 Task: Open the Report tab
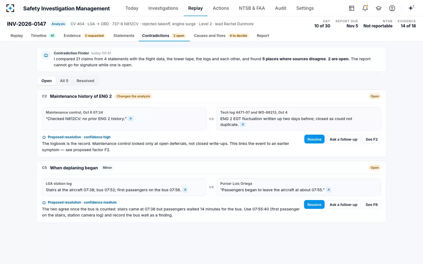(x=263, y=36)
